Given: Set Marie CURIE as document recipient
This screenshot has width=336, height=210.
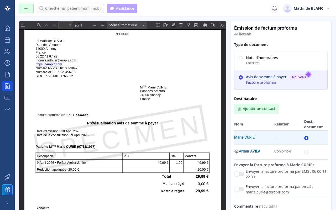Looking at the screenshot, I should pos(306,138).
